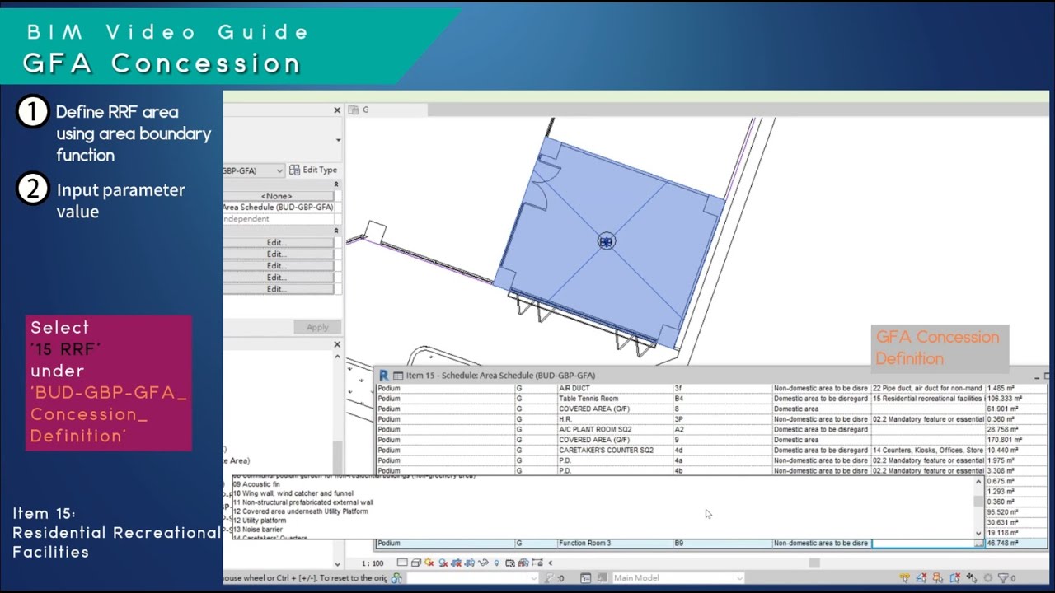Click the Apply button in Properties
The height and width of the screenshot is (593, 1055).
(317, 327)
